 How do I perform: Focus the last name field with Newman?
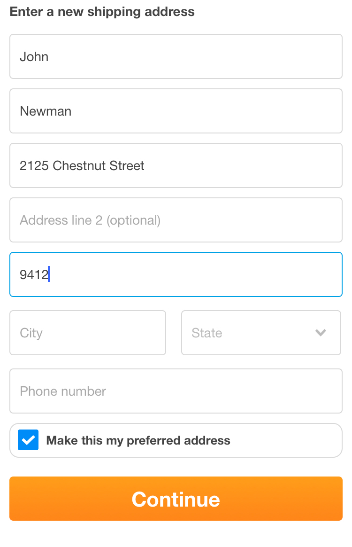tap(176, 111)
